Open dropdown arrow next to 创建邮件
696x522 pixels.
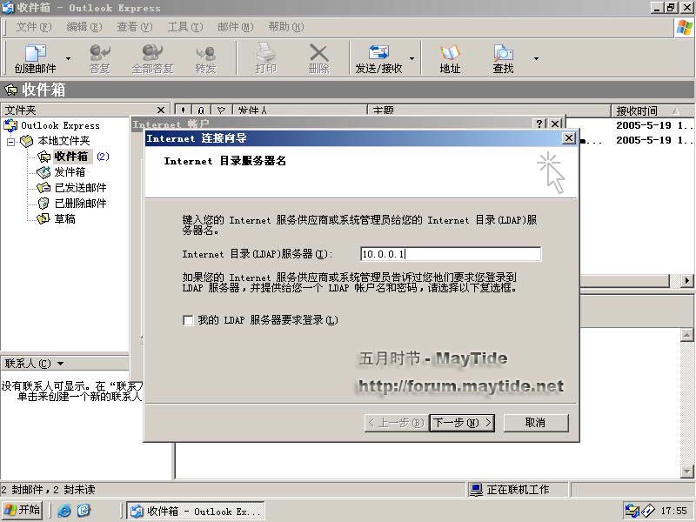tap(69, 59)
